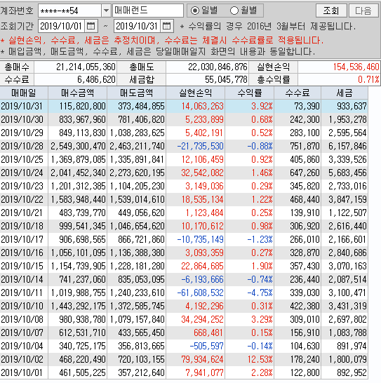Click the end date field 2019/10/31
This screenshot has height=383, width=381.
click(137, 26)
